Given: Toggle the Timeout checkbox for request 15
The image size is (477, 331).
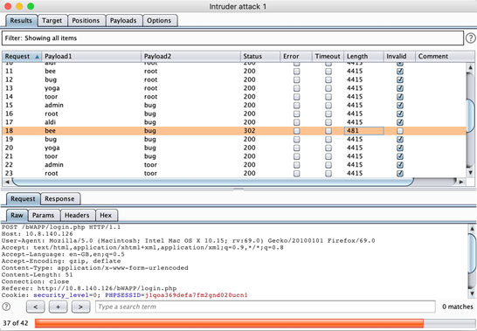Looking at the screenshot, I should point(328,106).
